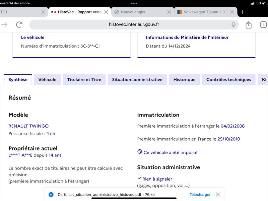The height and width of the screenshot is (201, 268).
Task: Tap the blue download icon in banner
Action: click(x=51, y=195)
